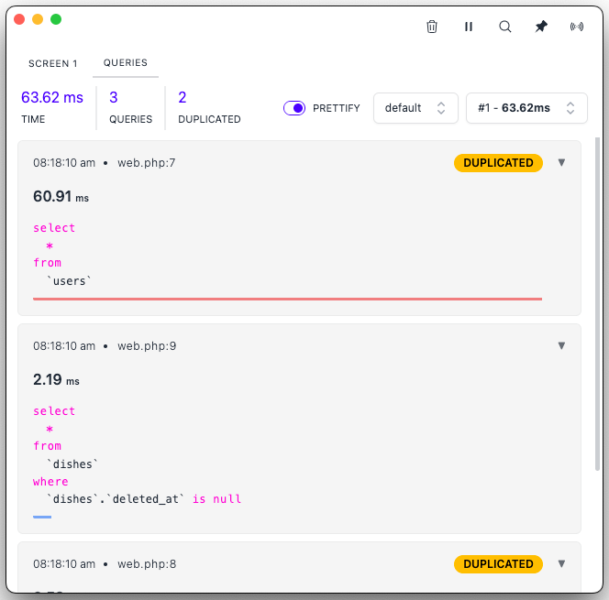Click the blue duration bar under dishes query
This screenshot has width=609, height=600.
42,517
